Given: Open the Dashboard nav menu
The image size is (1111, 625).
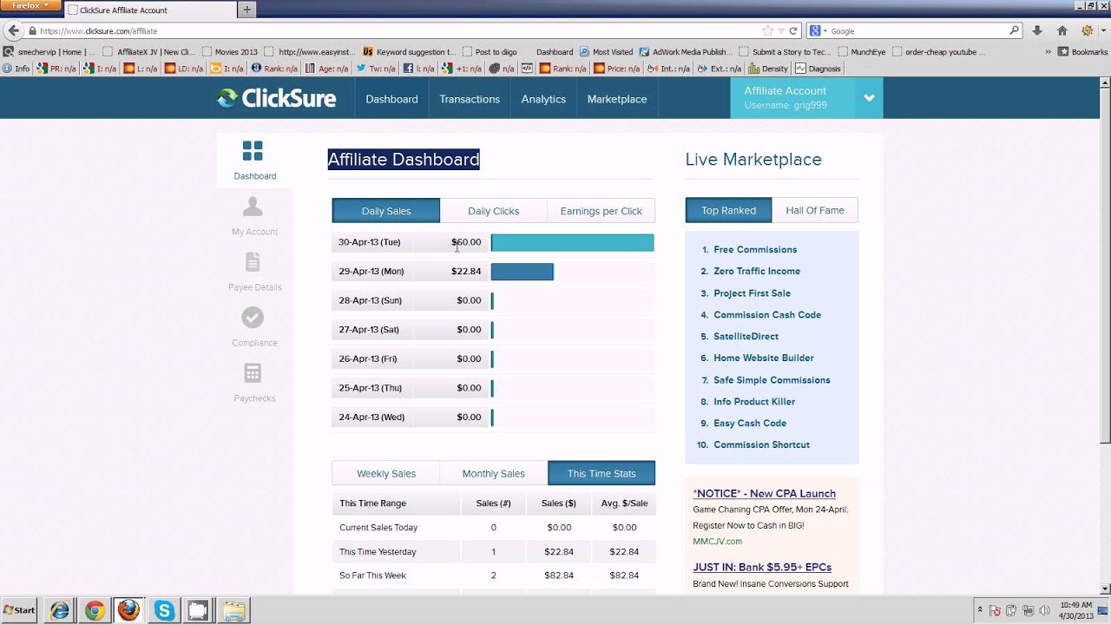Looking at the screenshot, I should 391,99.
